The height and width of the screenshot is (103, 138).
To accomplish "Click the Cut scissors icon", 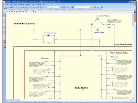I will click(x=33, y=7).
